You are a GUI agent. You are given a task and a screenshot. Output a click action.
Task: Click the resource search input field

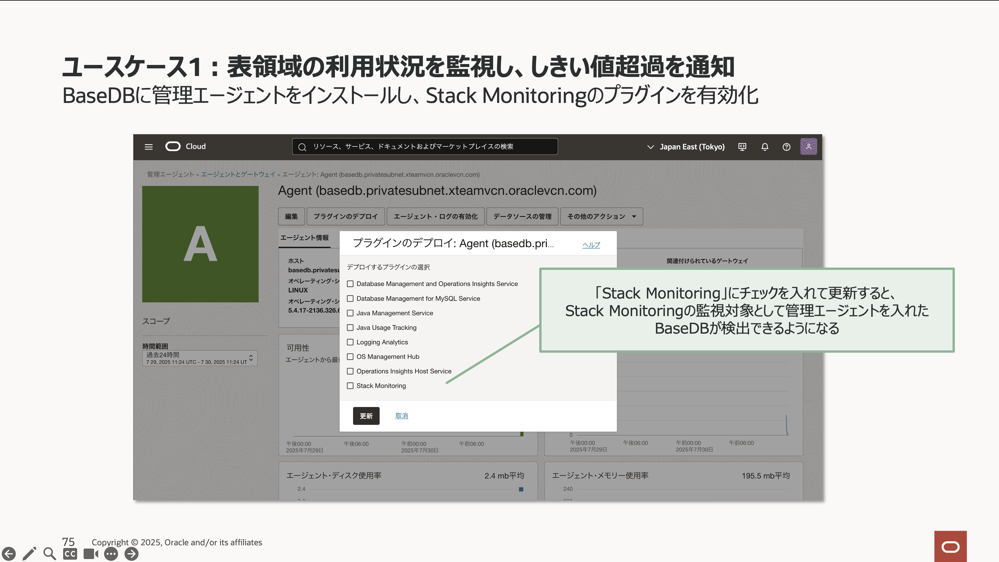425,146
